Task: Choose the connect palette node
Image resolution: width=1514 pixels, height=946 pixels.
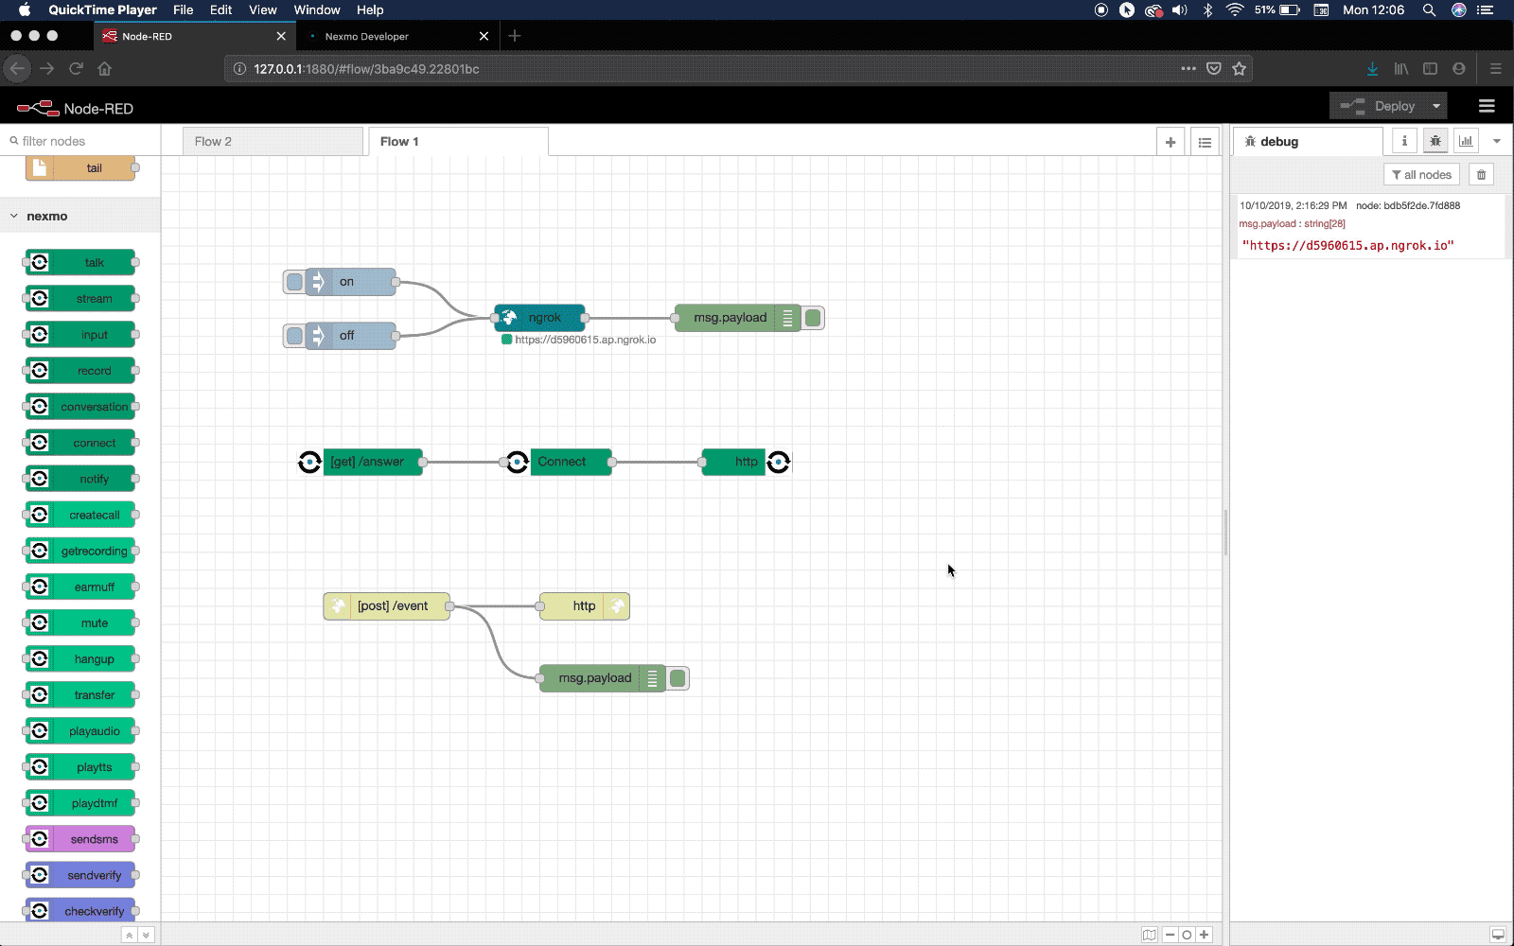Action: pos(80,443)
